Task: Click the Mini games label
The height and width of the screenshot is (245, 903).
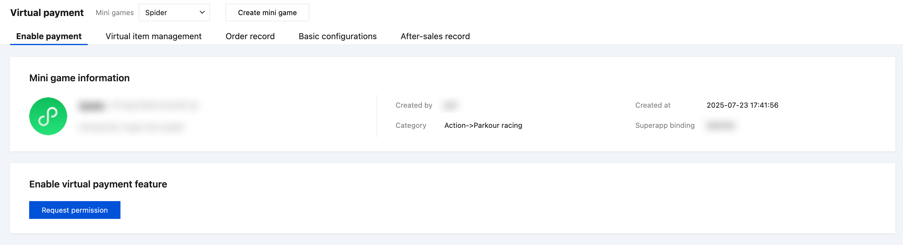Action: [x=115, y=12]
